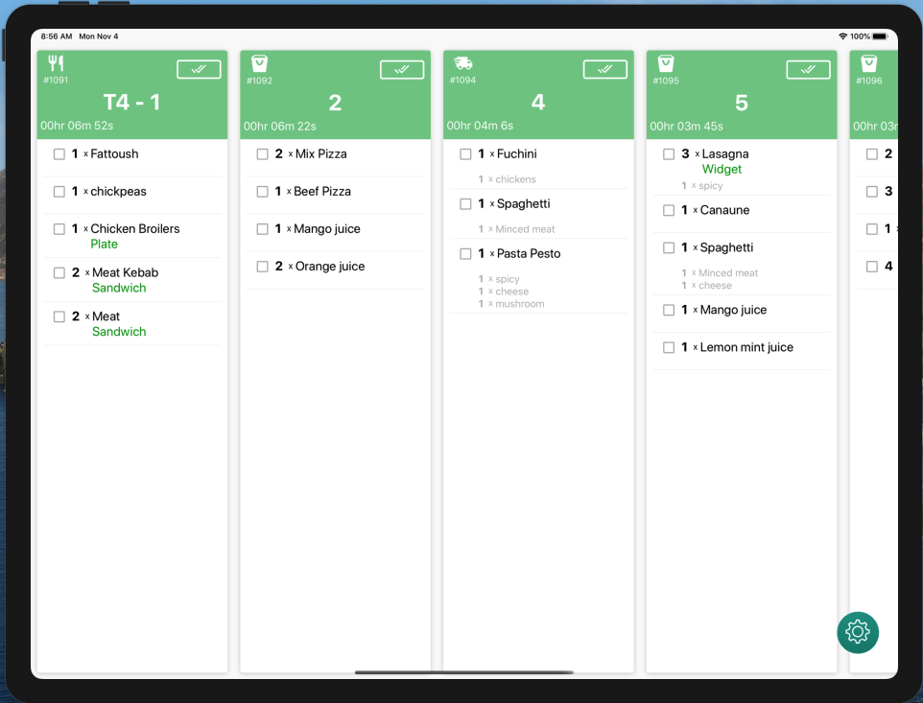Check Spaghetti checkbox in order #1095
Viewport: 923px width, 703px height.
pos(668,247)
